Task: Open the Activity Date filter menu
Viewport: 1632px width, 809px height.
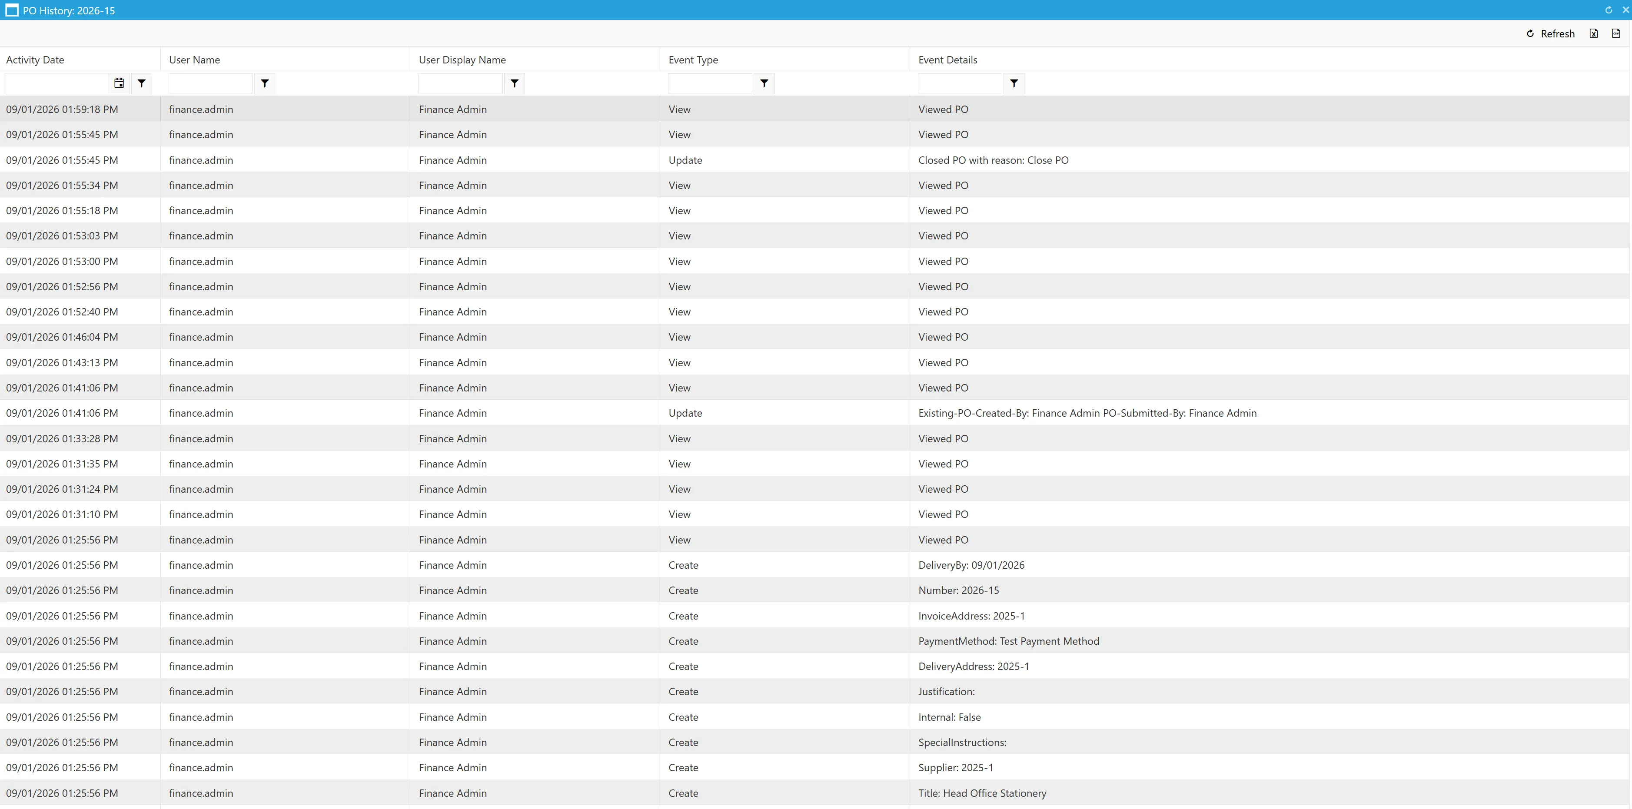Action: [x=142, y=83]
